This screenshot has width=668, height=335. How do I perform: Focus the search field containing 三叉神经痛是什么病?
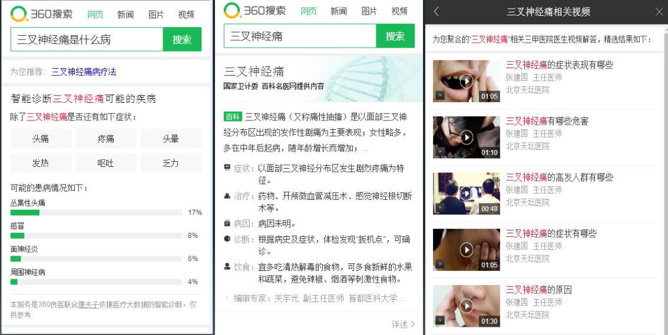87,39
